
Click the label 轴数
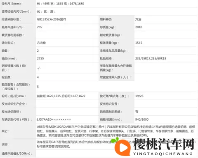5,51
